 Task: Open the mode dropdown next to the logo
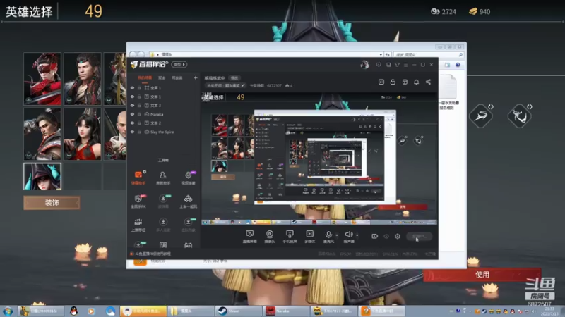click(x=179, y=64)
